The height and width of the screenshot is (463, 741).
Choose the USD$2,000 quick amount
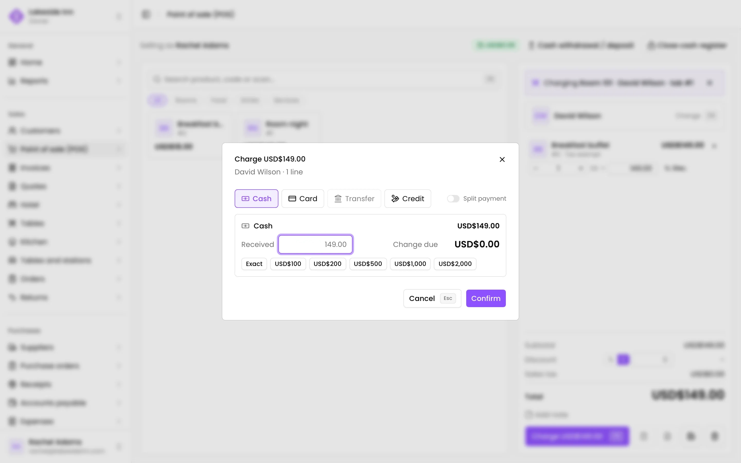click(455, 264)
